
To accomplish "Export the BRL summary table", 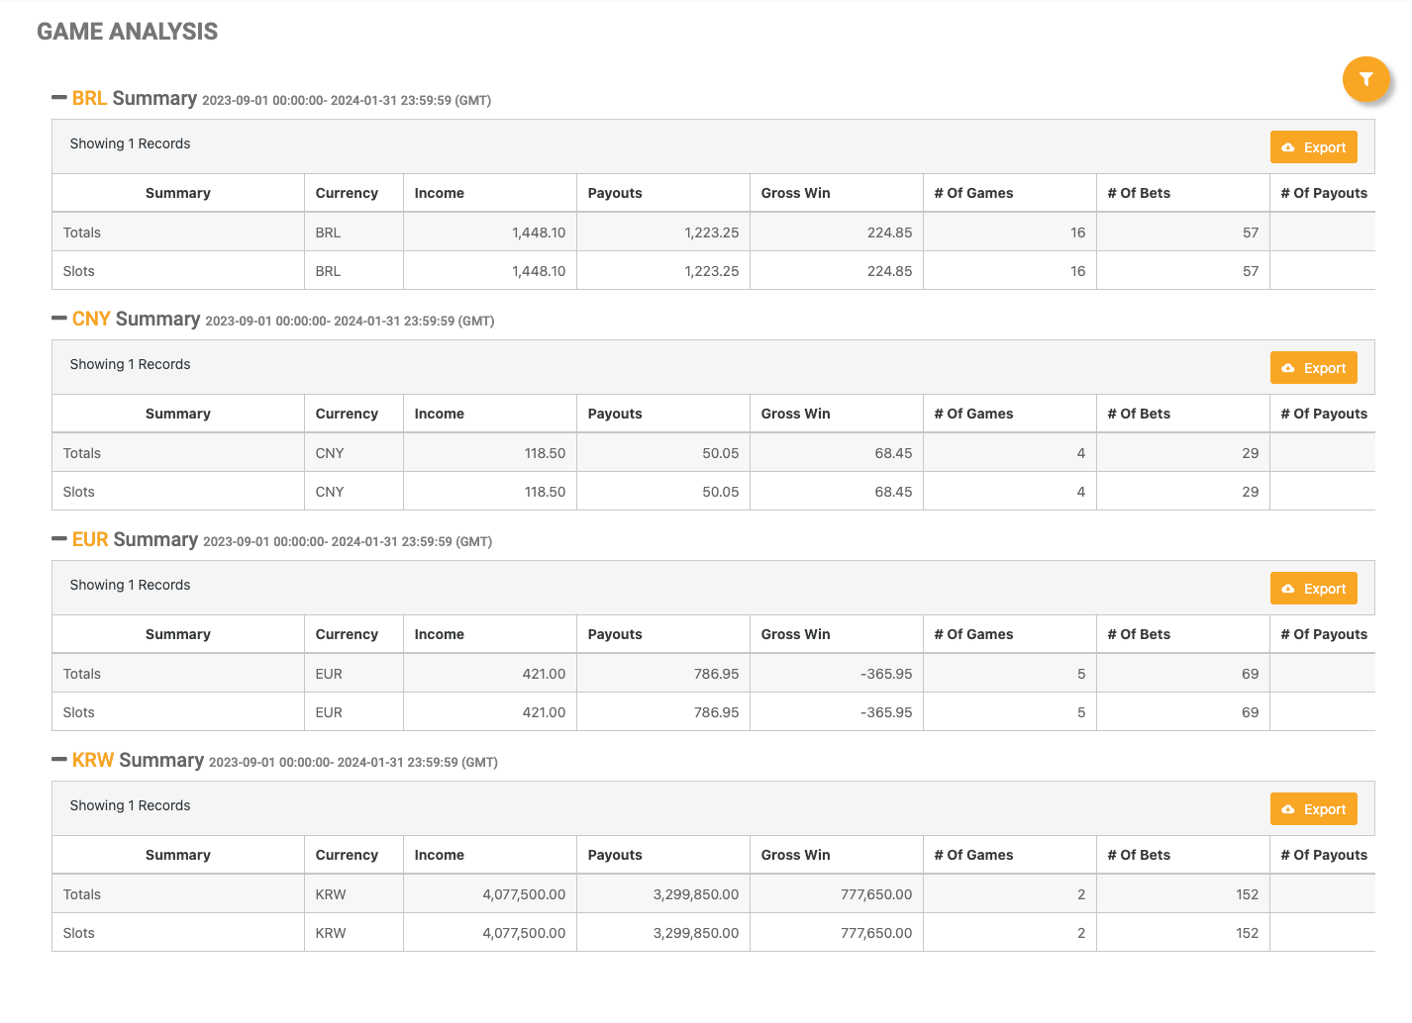I will tap(1313, 147).
